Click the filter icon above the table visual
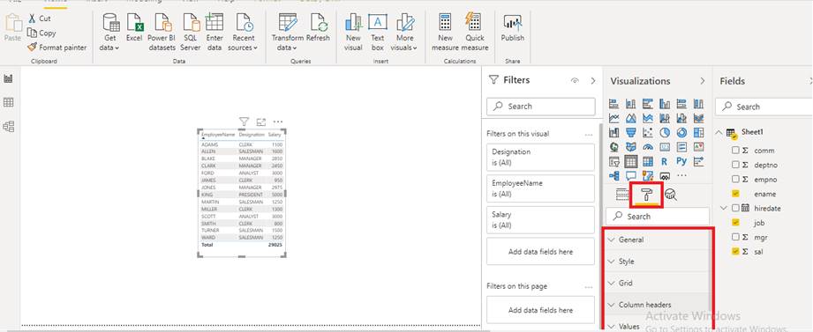 (x=244, y=122)
